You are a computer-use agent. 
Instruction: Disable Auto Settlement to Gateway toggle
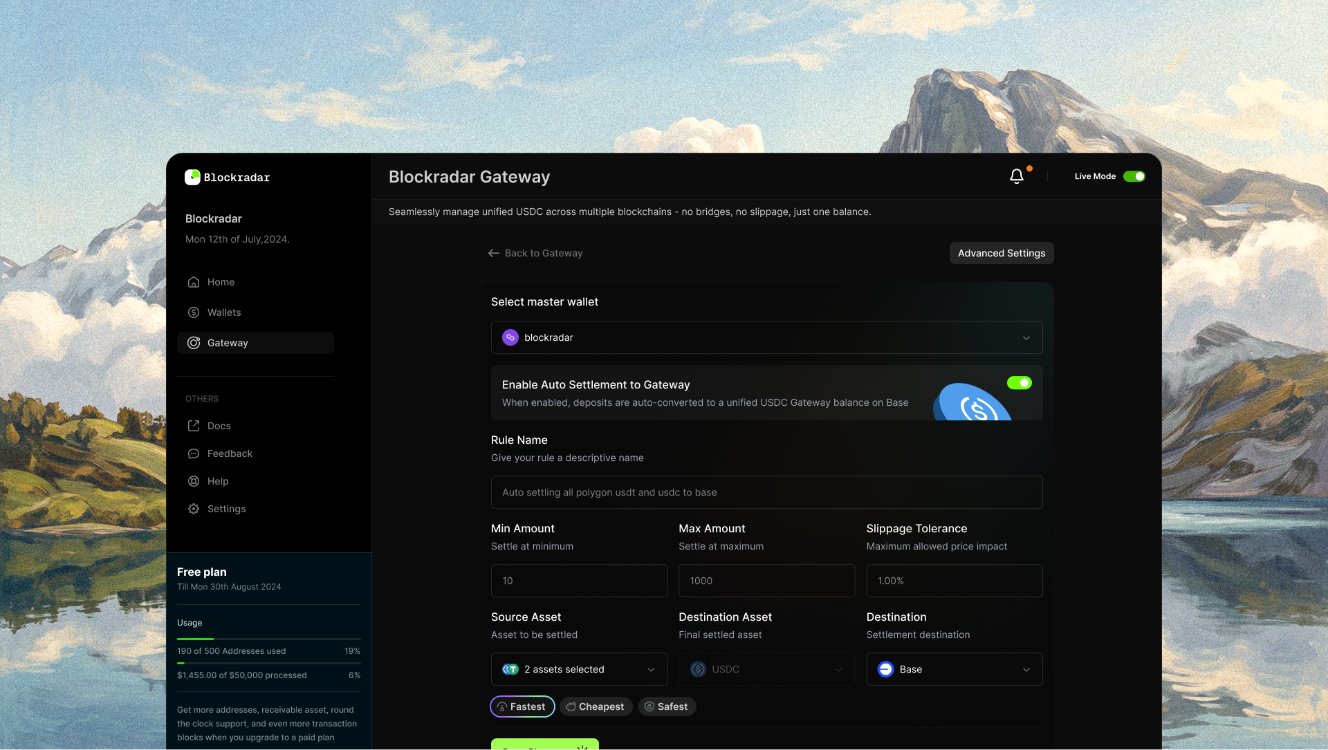coord(1019,383)
